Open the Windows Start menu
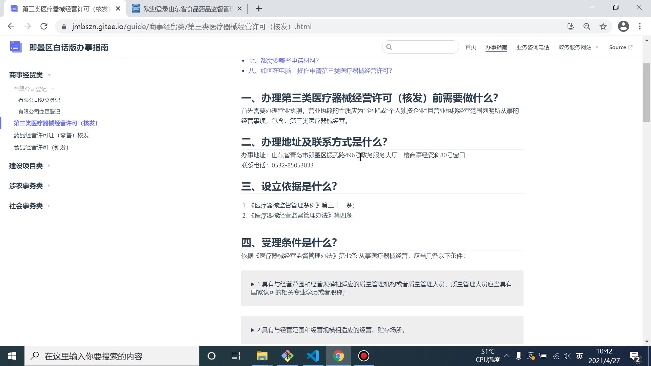 click(12, 356)
